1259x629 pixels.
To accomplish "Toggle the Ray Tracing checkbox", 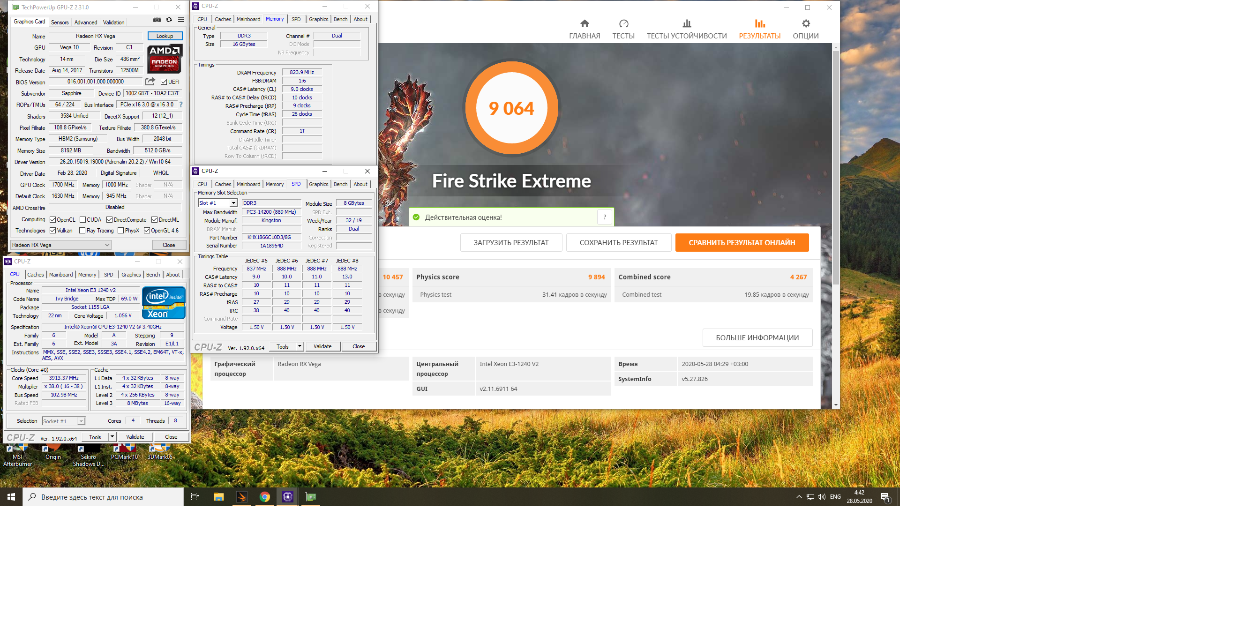I will [82, 230].
